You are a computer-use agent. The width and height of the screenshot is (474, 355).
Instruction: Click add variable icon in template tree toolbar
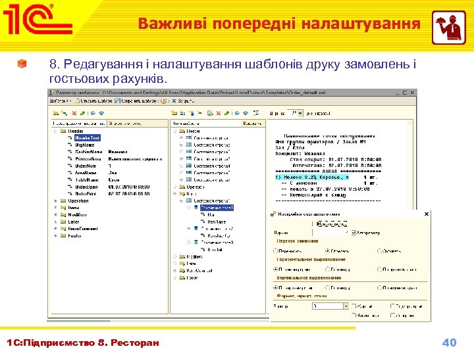199,113
